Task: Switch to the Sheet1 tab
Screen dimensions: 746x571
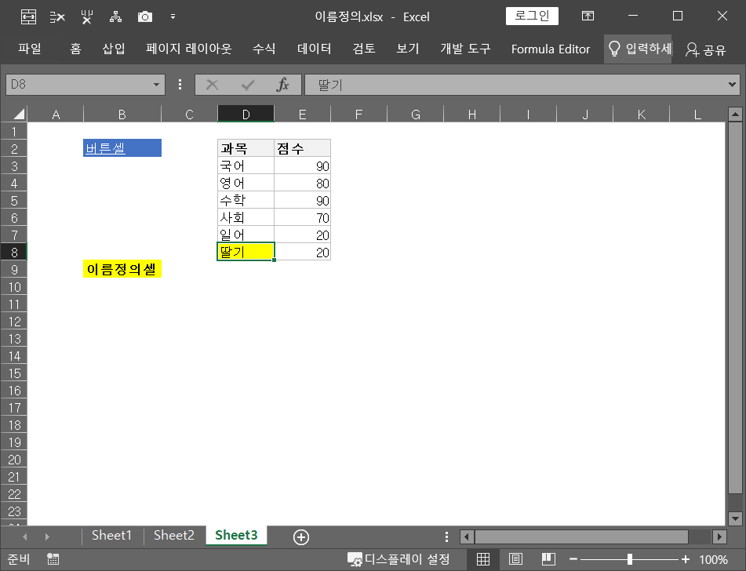Action: 111,535
